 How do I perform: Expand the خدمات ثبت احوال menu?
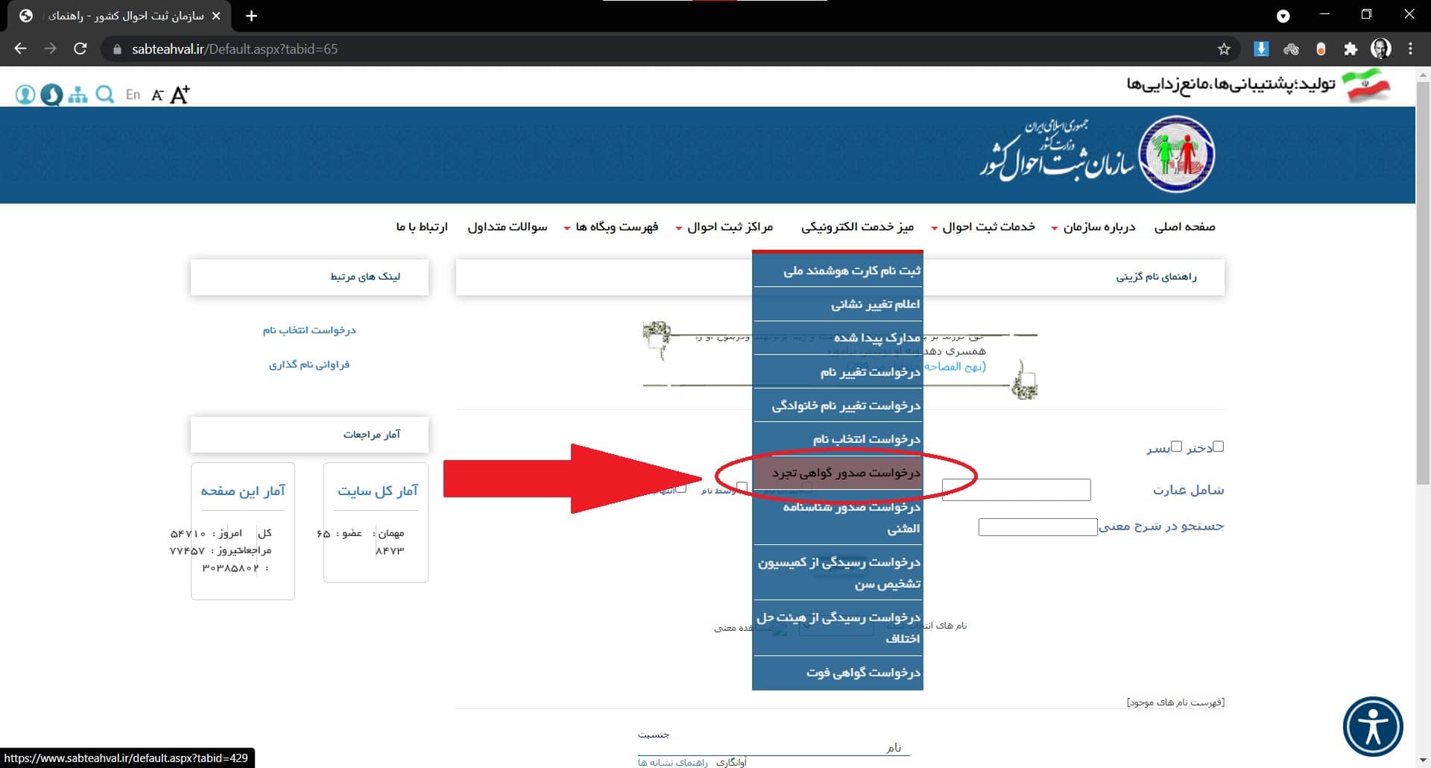[x=983, y=227]
